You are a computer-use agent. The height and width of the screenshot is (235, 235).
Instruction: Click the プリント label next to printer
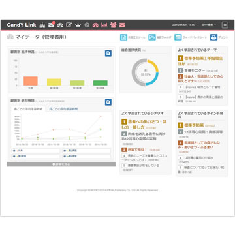tap(223, 37)
